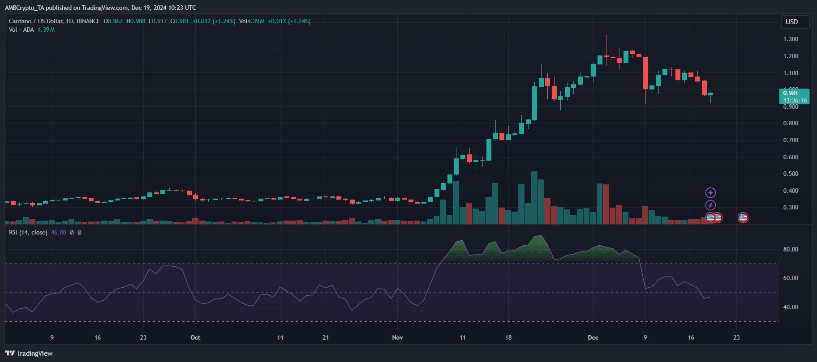Click the 0.400 price axis label
This screenshot has width=817, height=362.
click(x=791, y=191)
